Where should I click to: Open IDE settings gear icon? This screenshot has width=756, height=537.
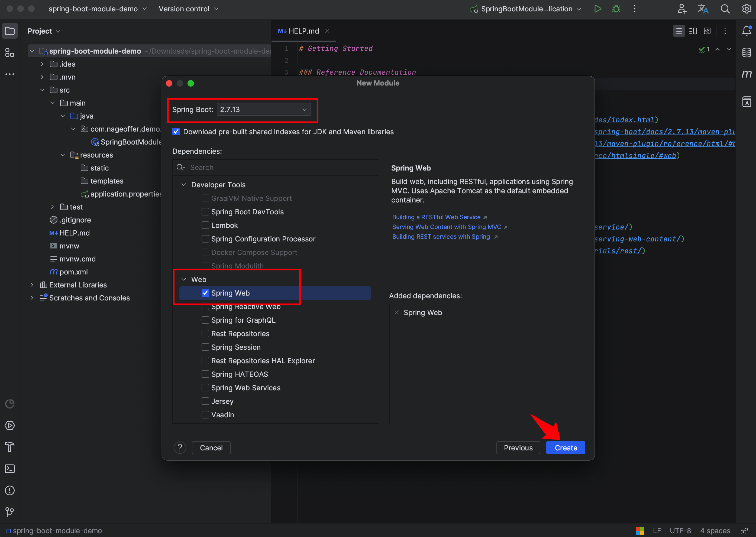[747, 9]
